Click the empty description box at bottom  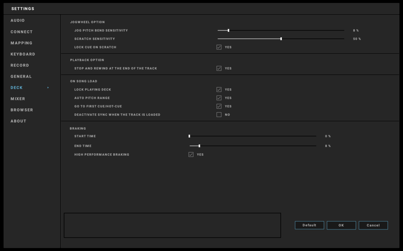coord(172,226)
